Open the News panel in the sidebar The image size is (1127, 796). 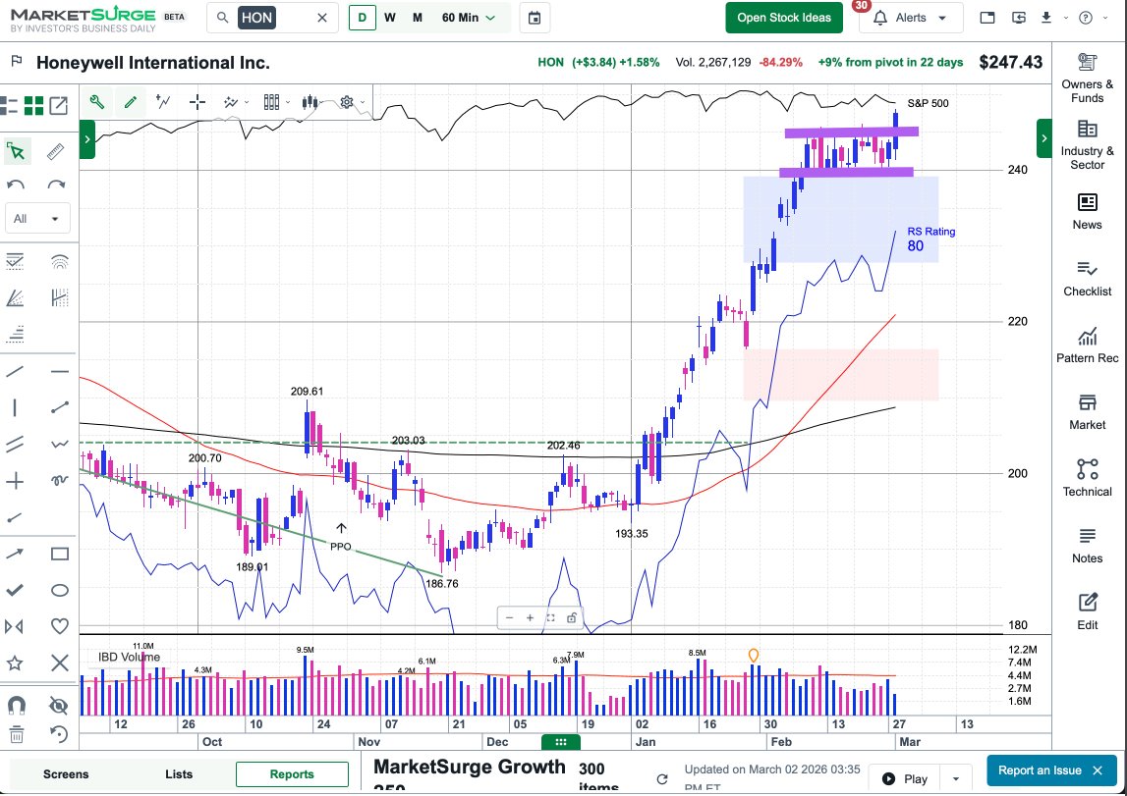(x=1087, y=209)
